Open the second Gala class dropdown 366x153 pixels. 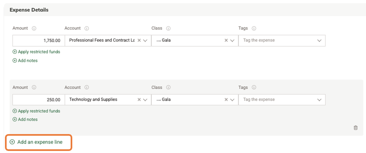[x=232, y=100]
